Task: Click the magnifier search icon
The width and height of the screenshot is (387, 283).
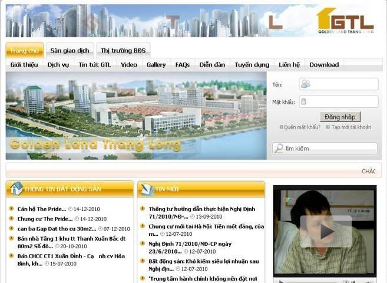Action: pos(279,148)
